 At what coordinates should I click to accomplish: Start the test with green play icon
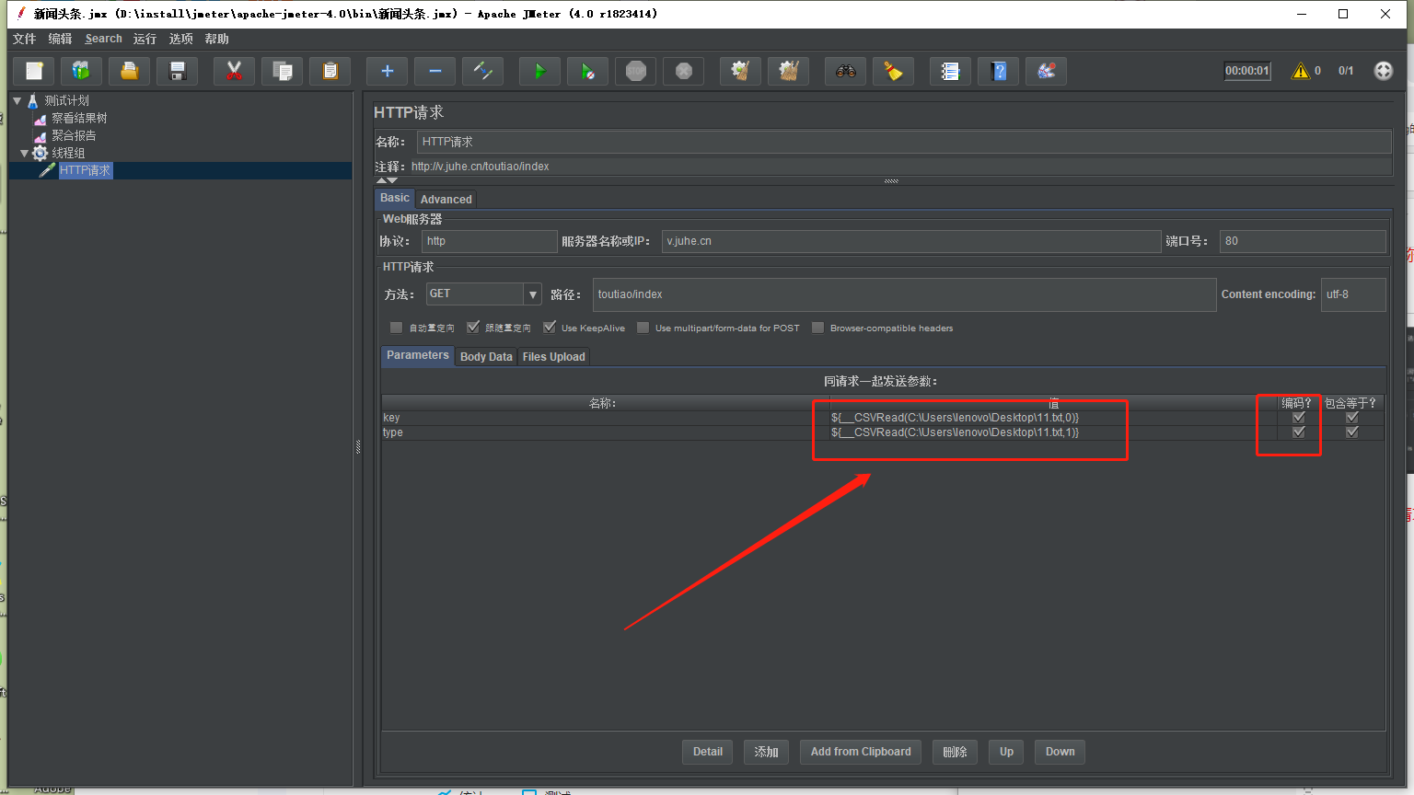tap(539, 71)
